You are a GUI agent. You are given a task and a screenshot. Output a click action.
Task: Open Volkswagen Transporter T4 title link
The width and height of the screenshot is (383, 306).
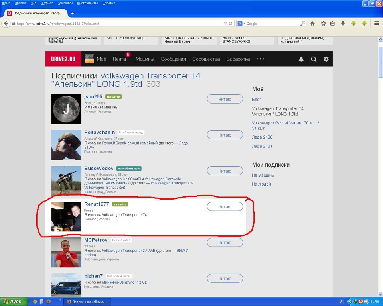click(x=126, y=80)
